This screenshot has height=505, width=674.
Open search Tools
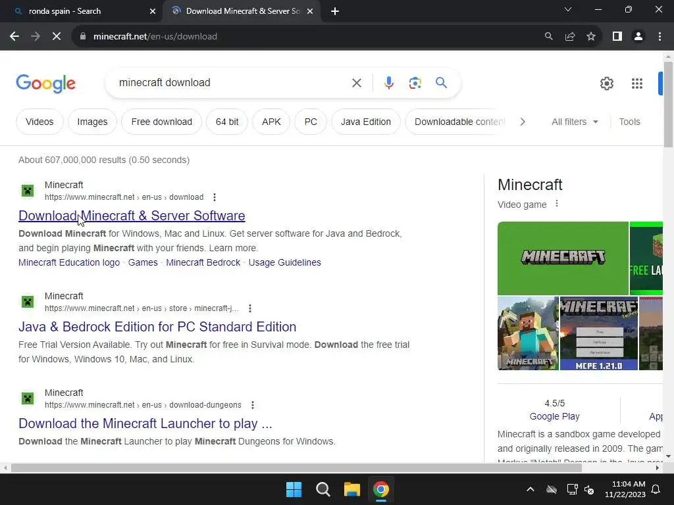629,122
